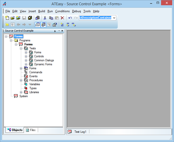Select the Commands tree item

[36, 72]
